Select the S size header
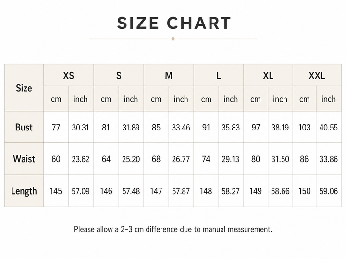 (119, 75)
